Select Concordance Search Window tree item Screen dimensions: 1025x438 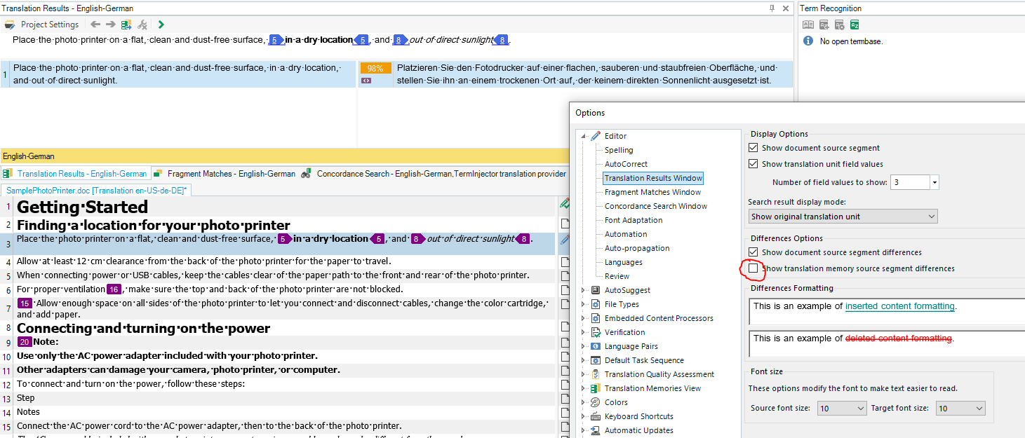[x=656, y=206]
